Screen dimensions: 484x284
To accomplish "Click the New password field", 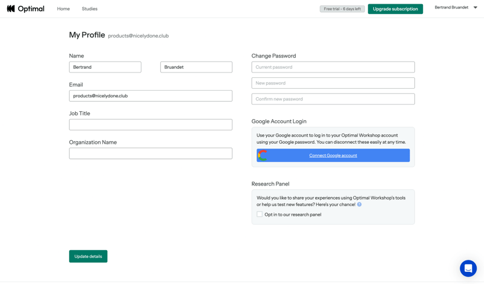I will click(333, 83).
